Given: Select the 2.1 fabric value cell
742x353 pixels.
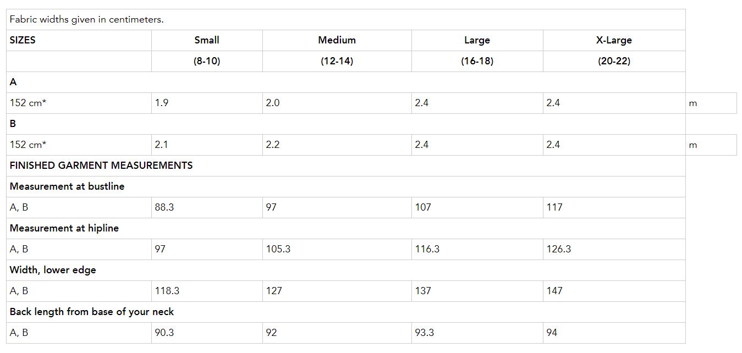Looking at the screenshot, I should (x=162, y=145).
